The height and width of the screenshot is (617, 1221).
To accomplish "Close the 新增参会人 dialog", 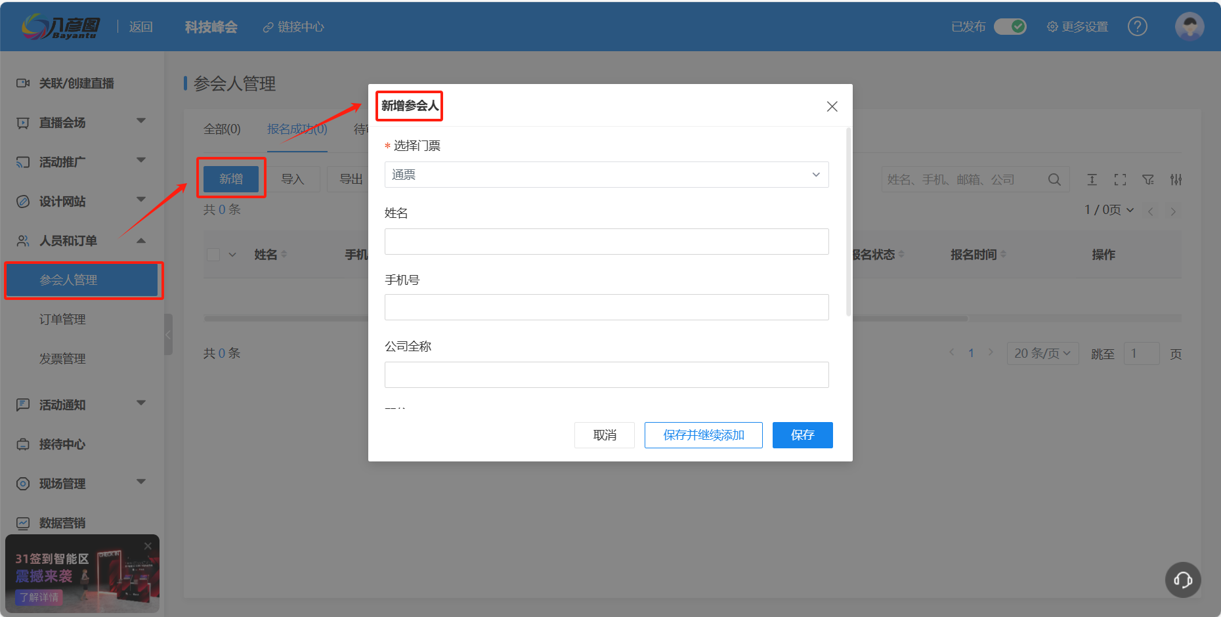I will point(832,106).
